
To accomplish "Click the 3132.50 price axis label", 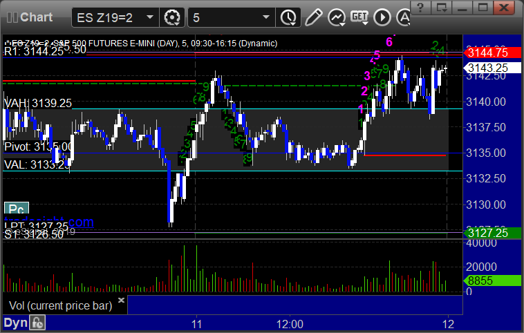I will pyautogui.click(x=486, y=178).
